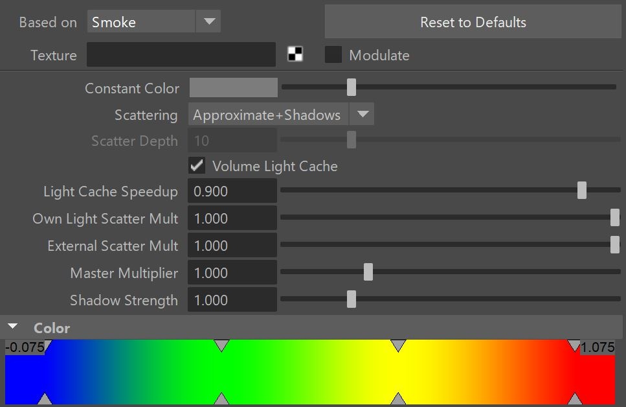Click the Light Cache Speedup slider handle
Image resolution: width=626 pixels, height=407 pixels.
[x=582, y=191]
